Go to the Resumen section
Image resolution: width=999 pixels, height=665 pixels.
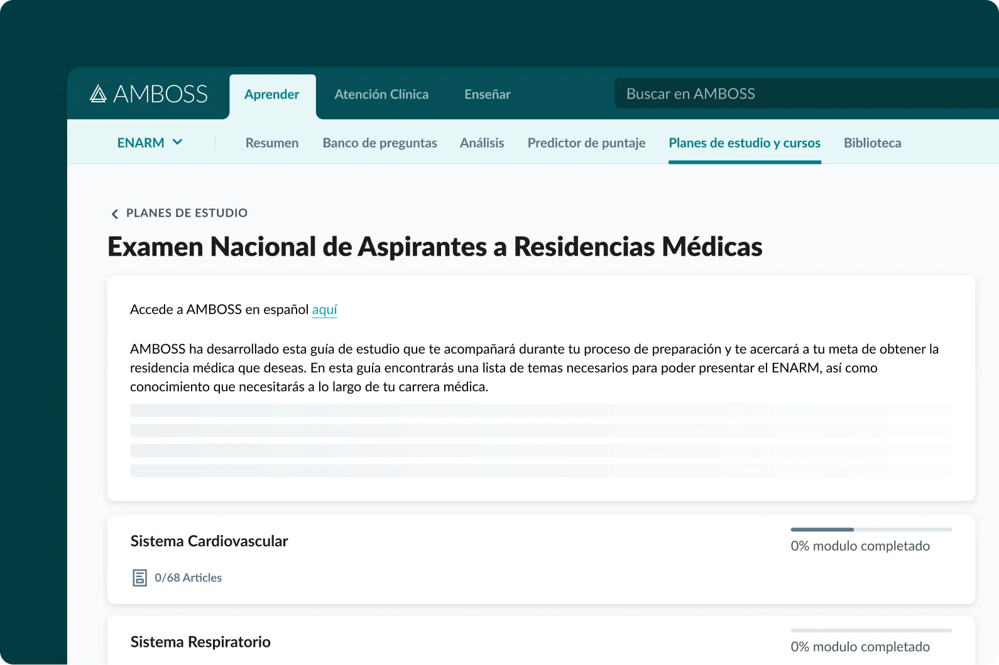[x=272, y=143]
